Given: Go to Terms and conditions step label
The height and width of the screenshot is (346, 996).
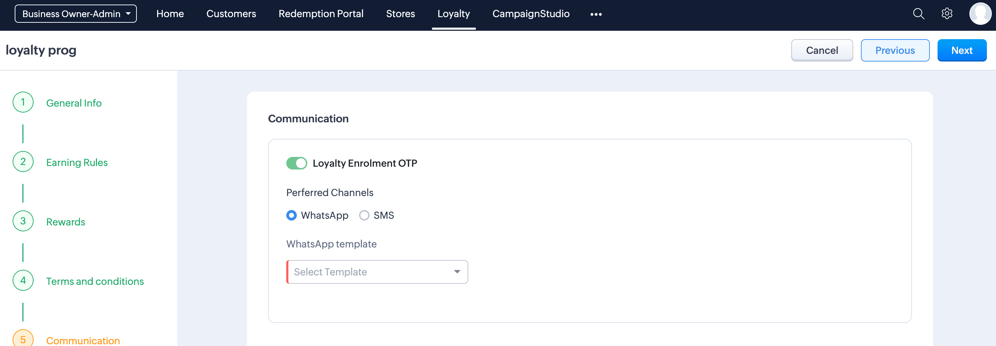Looking at the screenshot, I should coord(95,281).
